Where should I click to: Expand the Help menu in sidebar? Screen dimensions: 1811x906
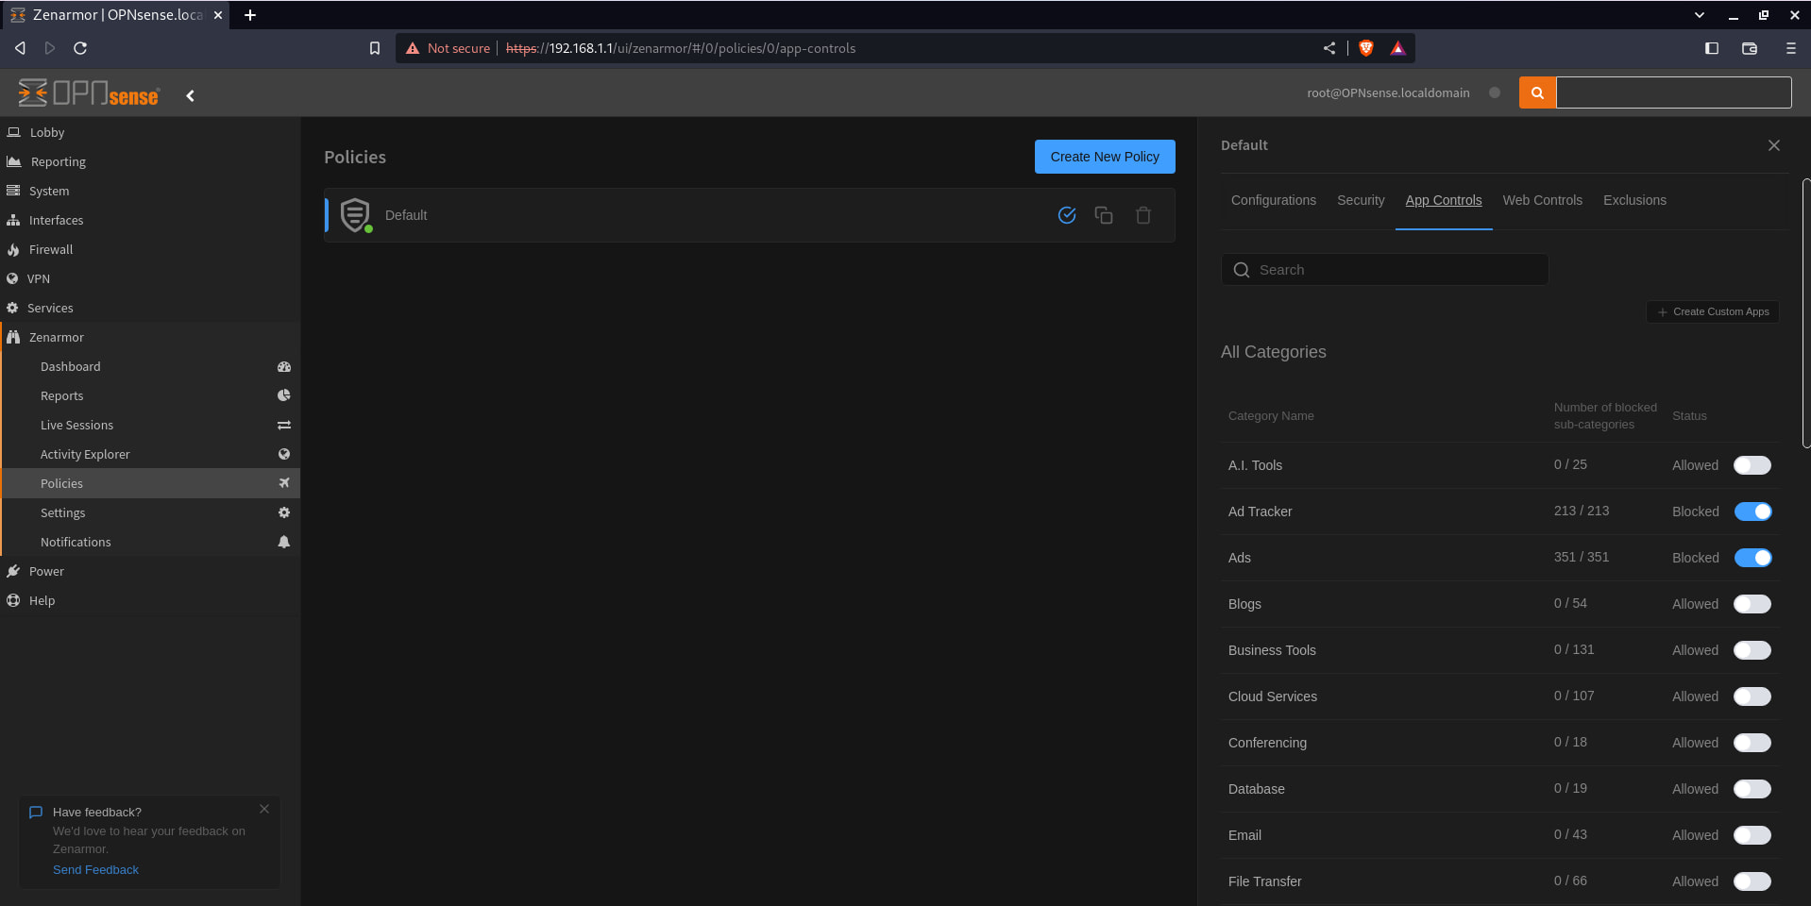pyautogui.click(x=150, y=600)
